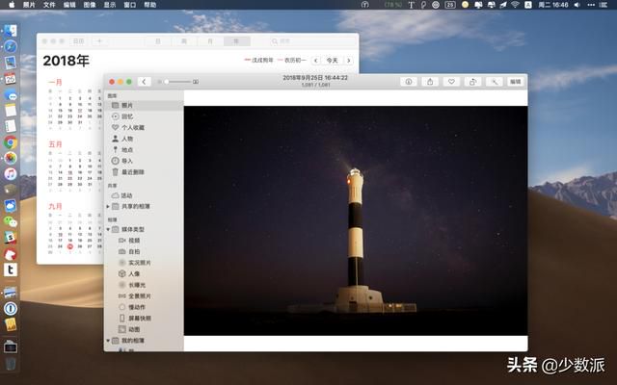Collapse the 我的相簿 disclosure triangle
Viewport: 617px width, 385px height.
[x=108, y=340]
